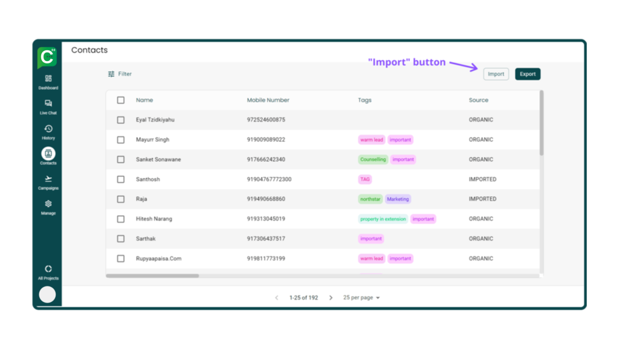Select the Hitesh Narang row checkbox

point(121,219)
